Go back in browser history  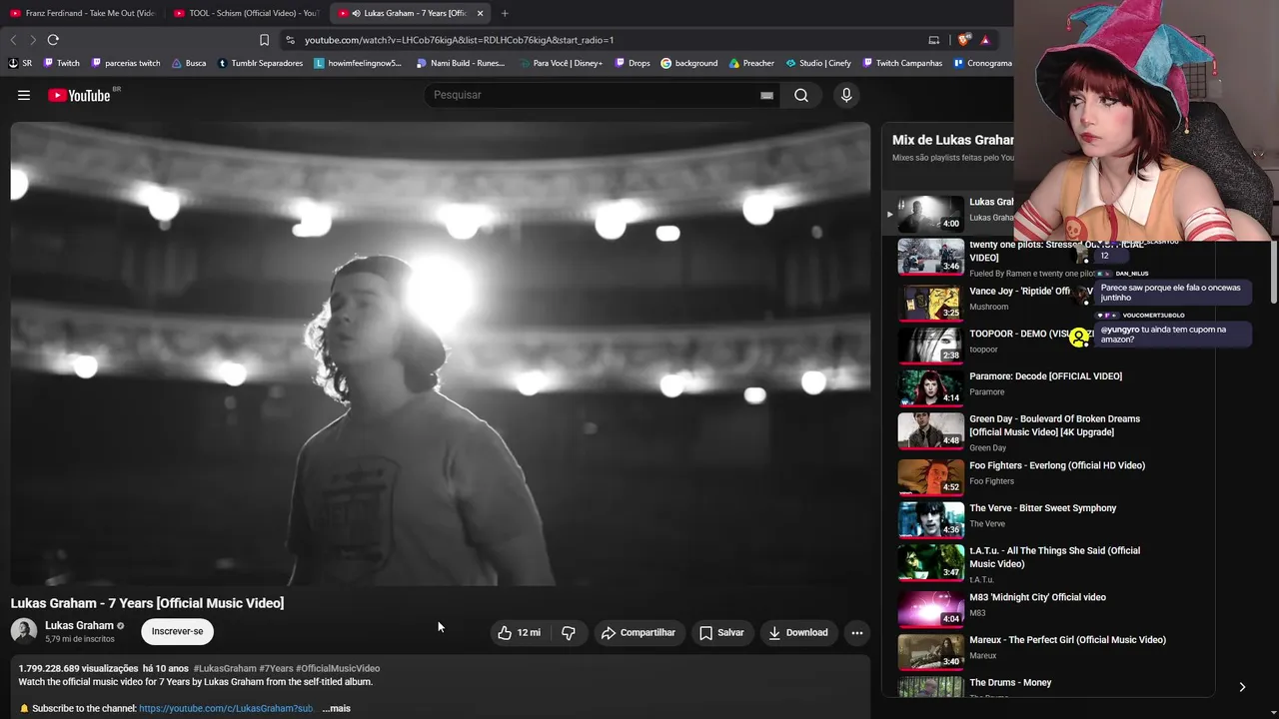click(13, 40)
